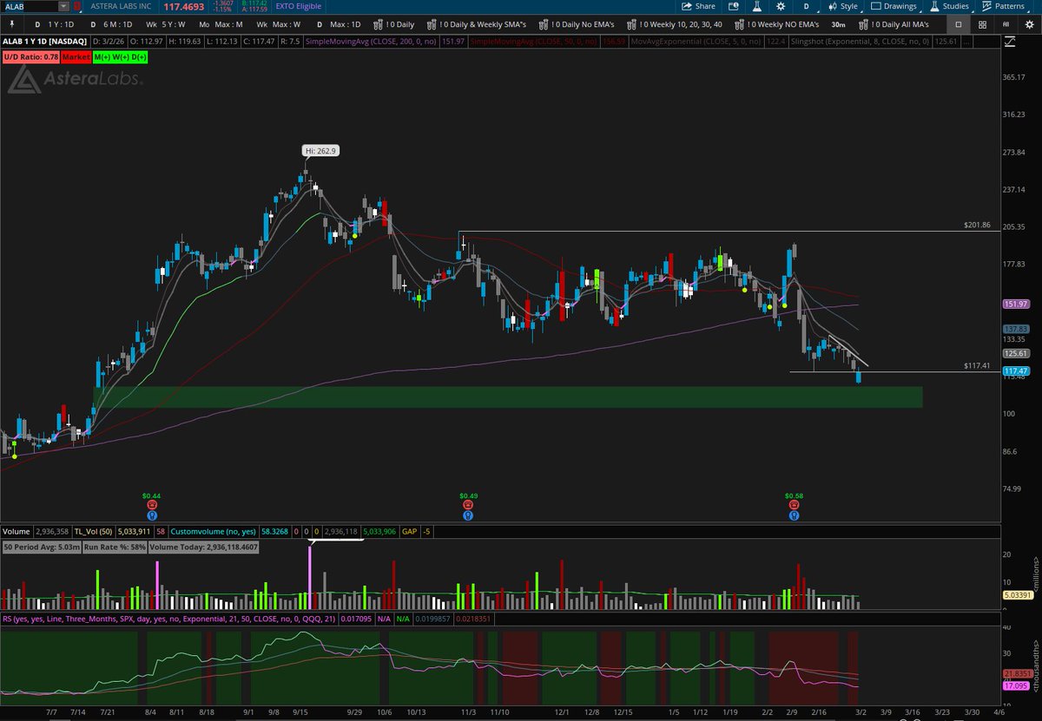The width and height of the screenshot is (1042, 721).
Task: Click the All charts layout icon
Action: coord(1006,24)
